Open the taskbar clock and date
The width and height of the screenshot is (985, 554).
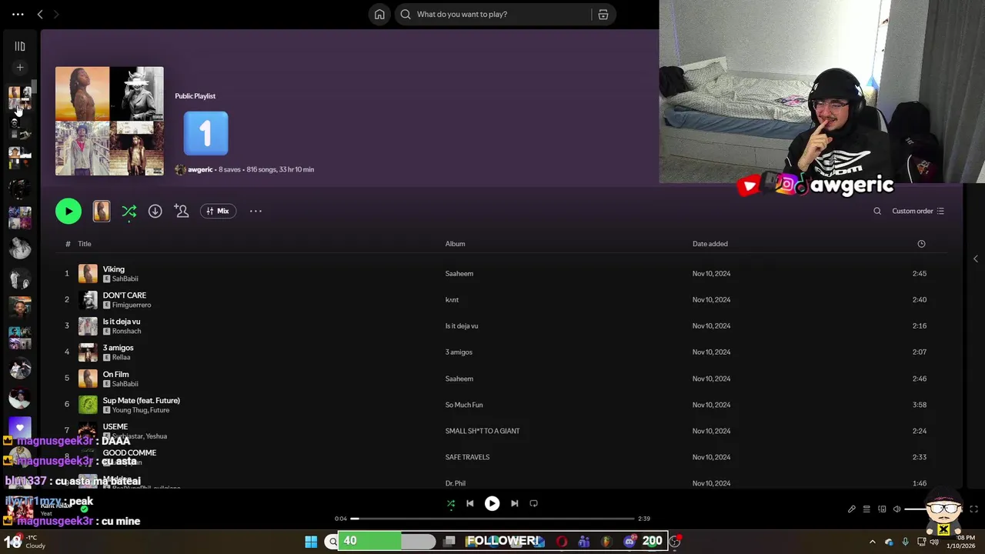point(961,542)
